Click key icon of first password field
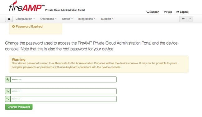The height and width of the screenshot is (117, 202). (x=8, y=80)
